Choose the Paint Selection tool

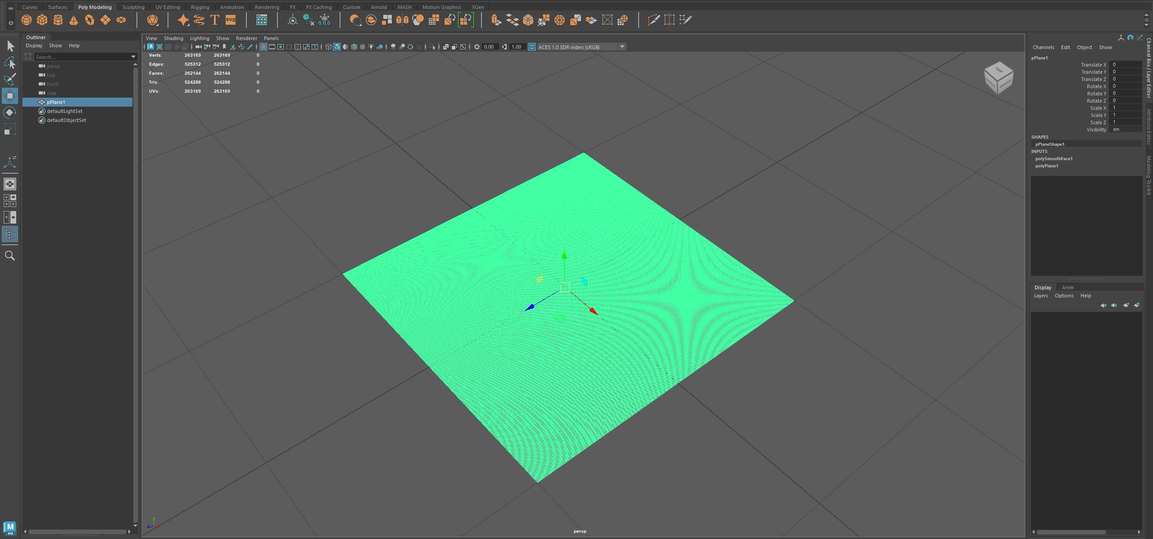click(9, 79)
